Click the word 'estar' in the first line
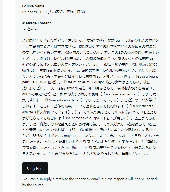 pos(129,40)
